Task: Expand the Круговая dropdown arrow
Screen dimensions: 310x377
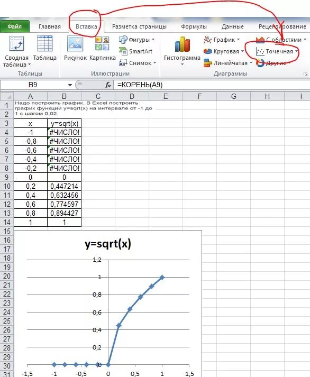Action: click(x=242, y=51)
